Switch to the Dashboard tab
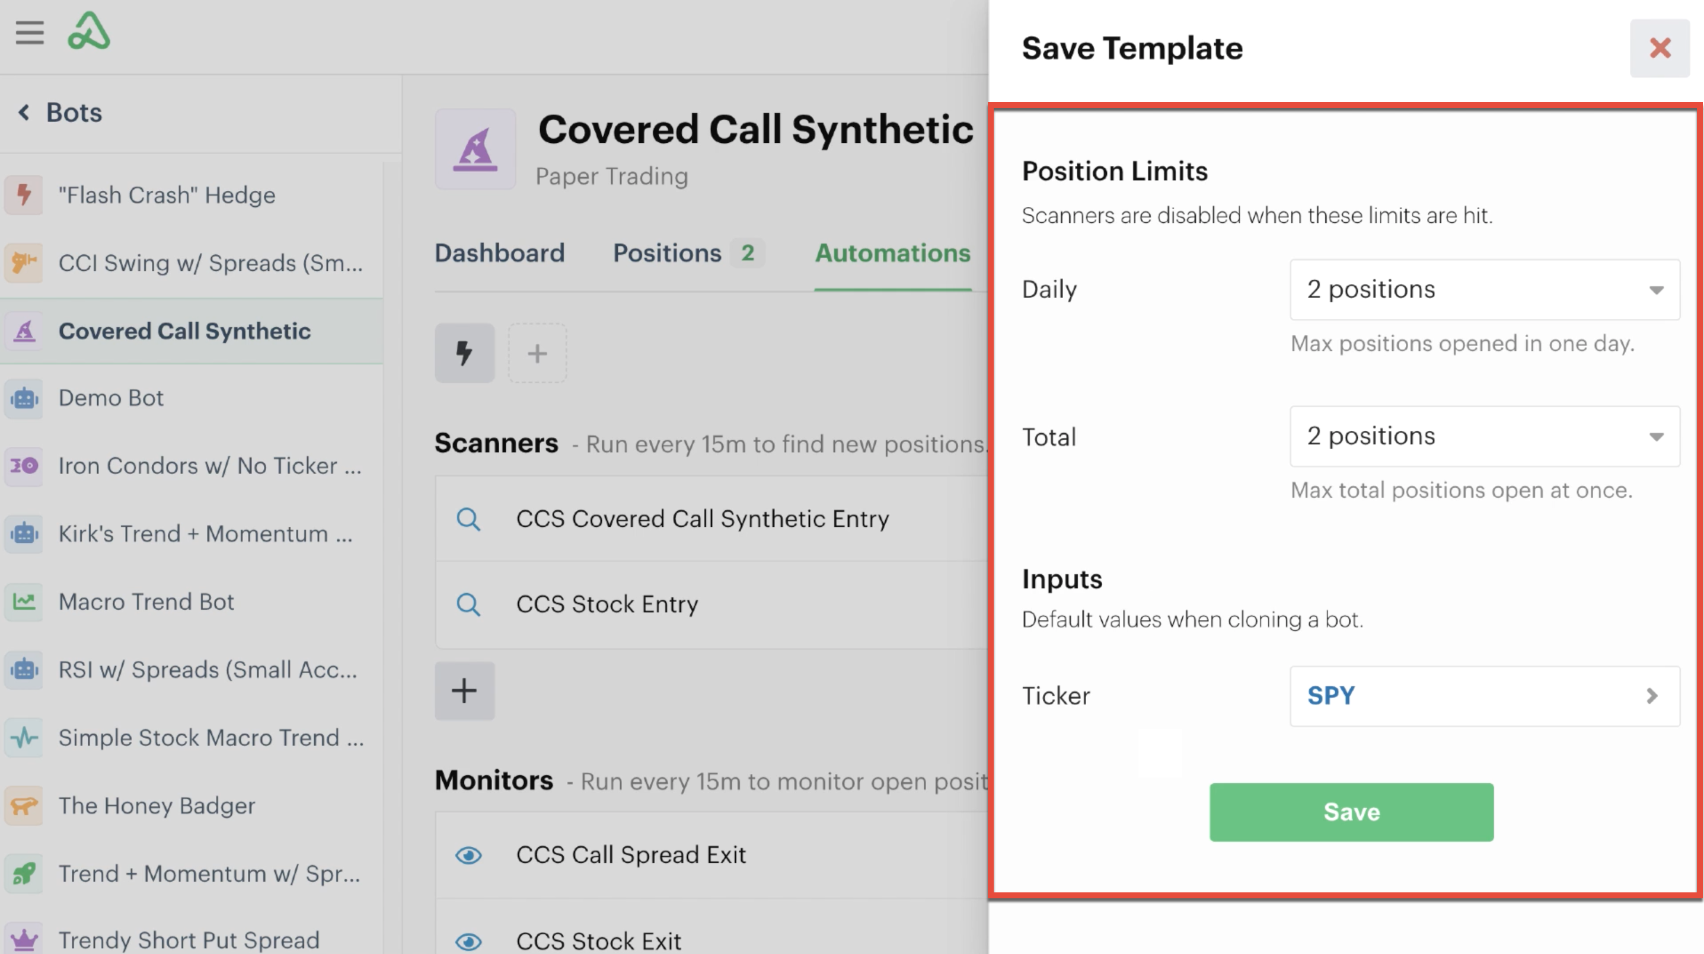The image size is (1704, 954). pos(499,253)
